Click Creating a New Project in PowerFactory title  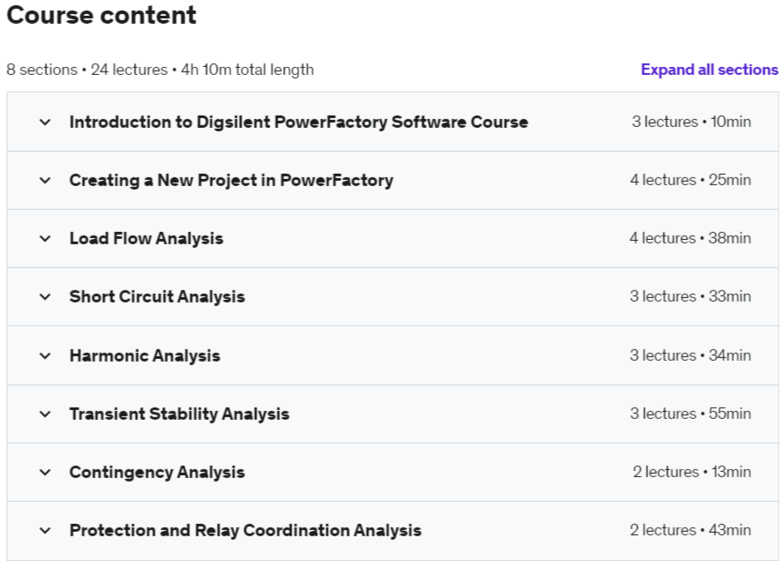[231, 180]
